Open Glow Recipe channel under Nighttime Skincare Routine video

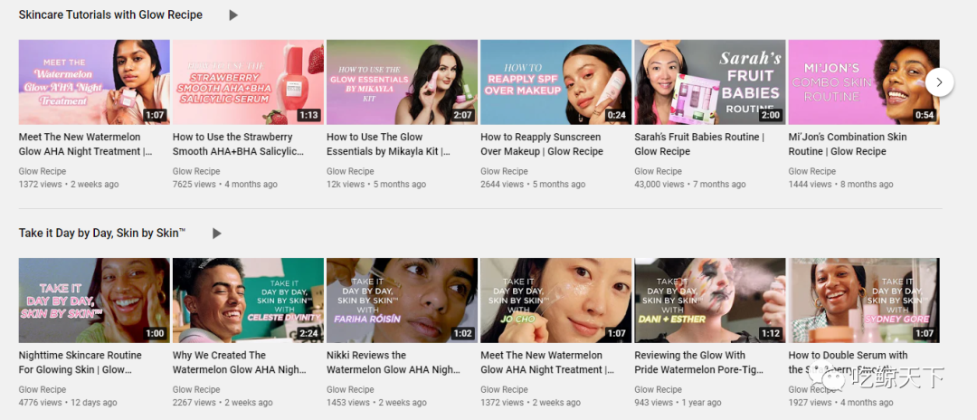coord(43,389)
